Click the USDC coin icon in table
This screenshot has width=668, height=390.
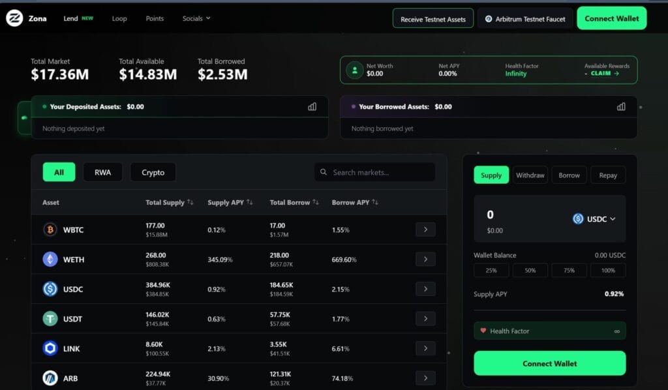[50, 289]
